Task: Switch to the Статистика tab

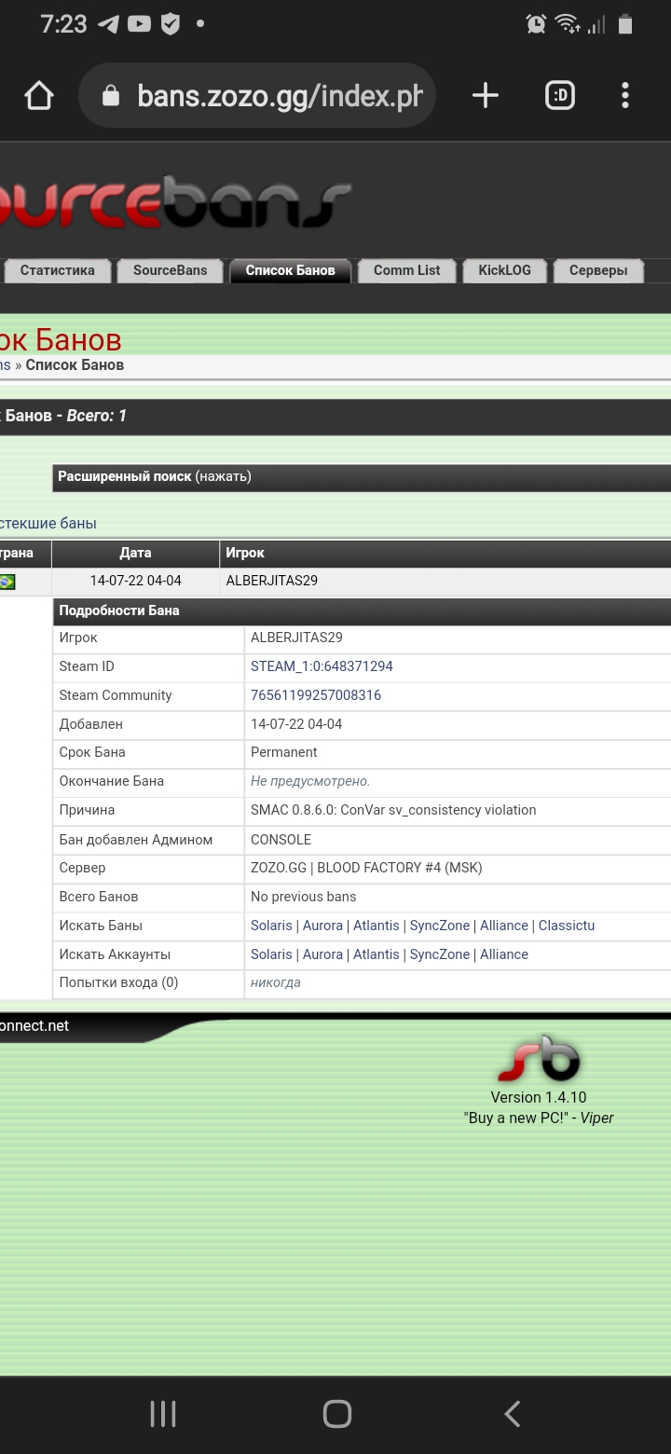Action: [x=57, y=270]
